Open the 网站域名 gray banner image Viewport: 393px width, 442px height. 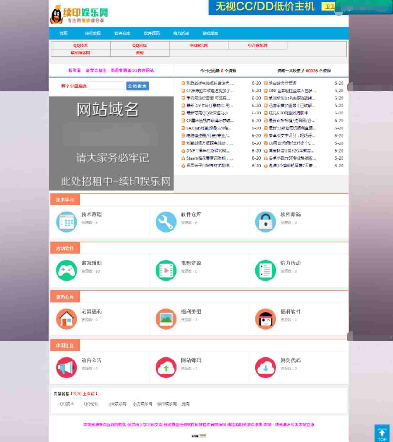point(111,143)
